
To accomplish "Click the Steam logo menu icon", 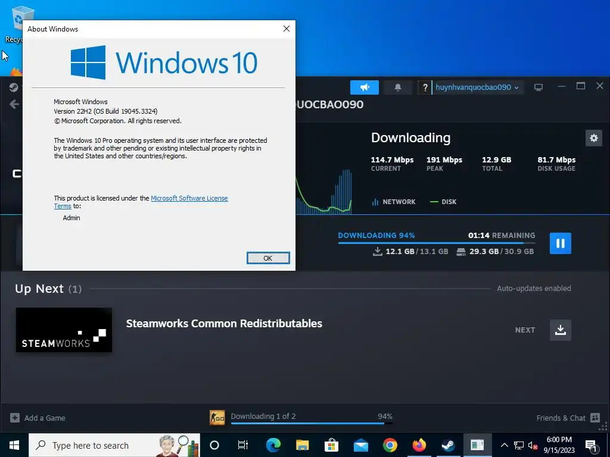I will tap(14, 87).
